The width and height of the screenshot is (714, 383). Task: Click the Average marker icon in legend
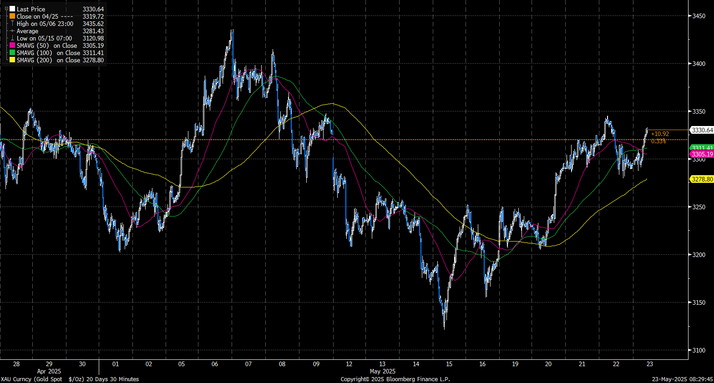12,31
